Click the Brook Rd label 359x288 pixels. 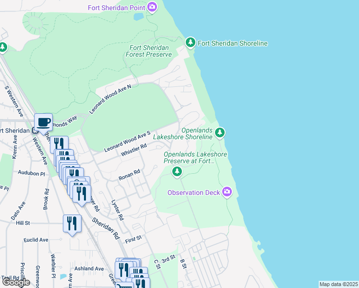(x=46, y=199)
